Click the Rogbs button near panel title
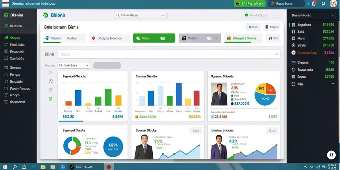This screenshot has height=170, width=340. click(272, 27)
